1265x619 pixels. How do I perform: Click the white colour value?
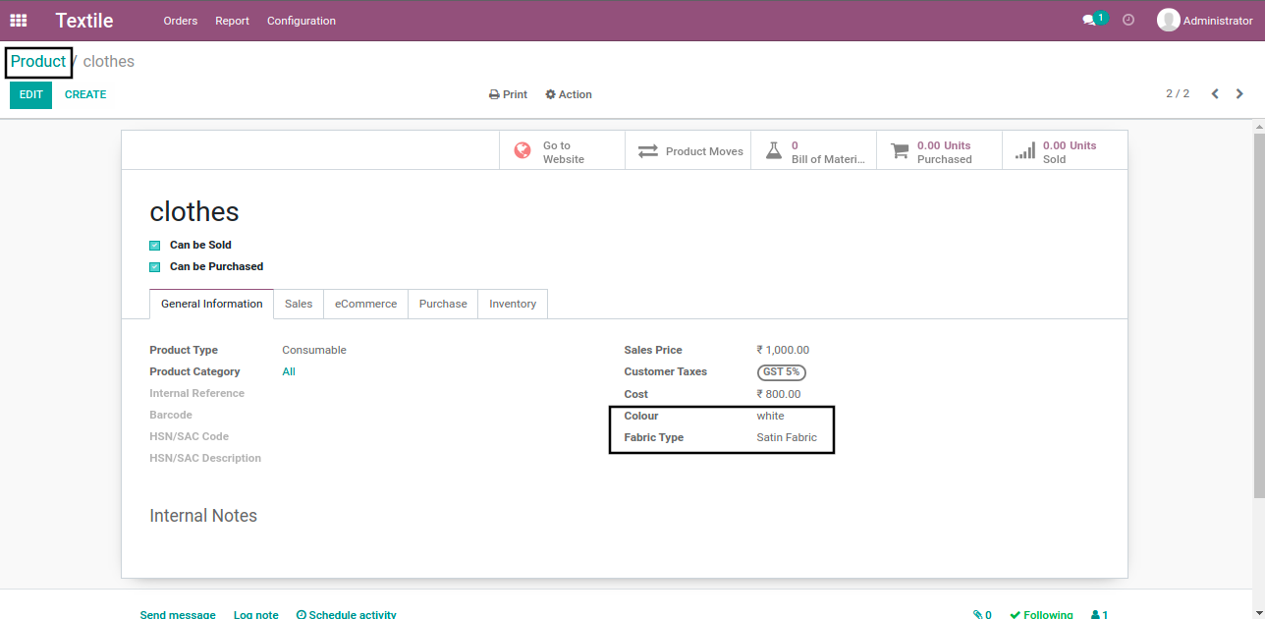(770, 417)
